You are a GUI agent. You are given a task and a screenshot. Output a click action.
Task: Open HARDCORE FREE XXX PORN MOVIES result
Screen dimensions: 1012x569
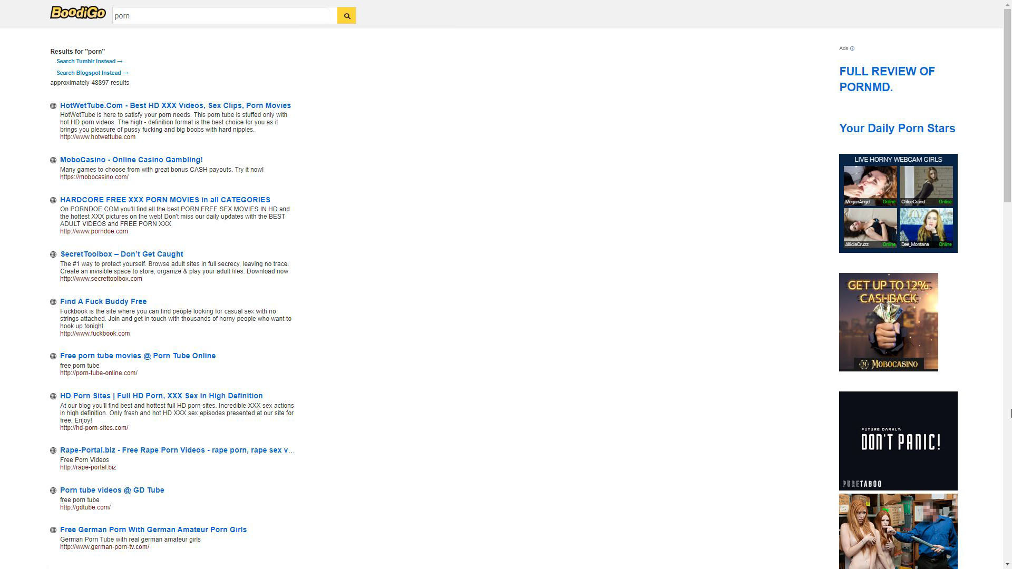click(165, 200)
